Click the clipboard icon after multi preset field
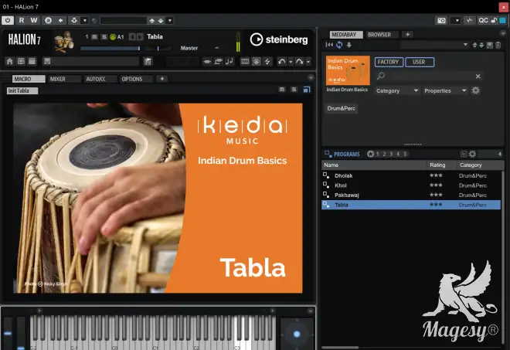Viewport: 510px width, 350px height. 148,62
